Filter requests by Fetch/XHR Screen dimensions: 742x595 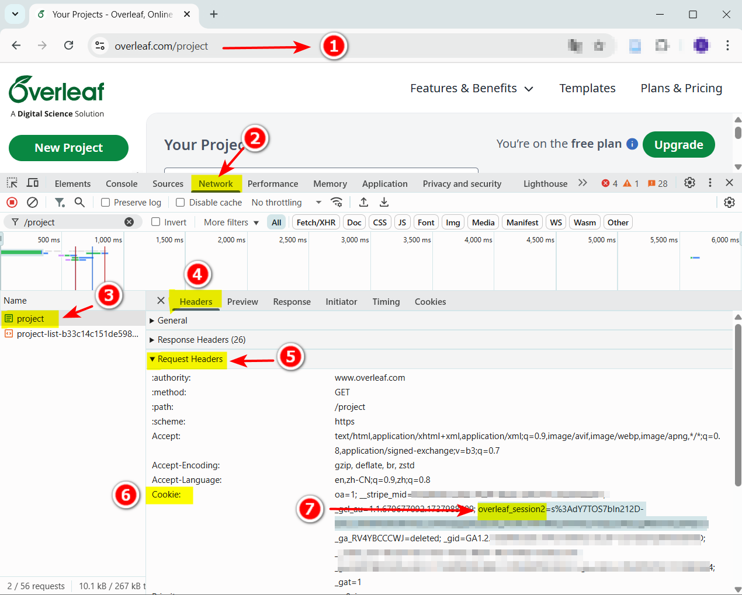coord(316,222)
